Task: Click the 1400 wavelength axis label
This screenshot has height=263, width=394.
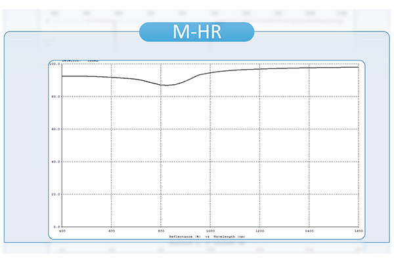Action: click(309, 231)
